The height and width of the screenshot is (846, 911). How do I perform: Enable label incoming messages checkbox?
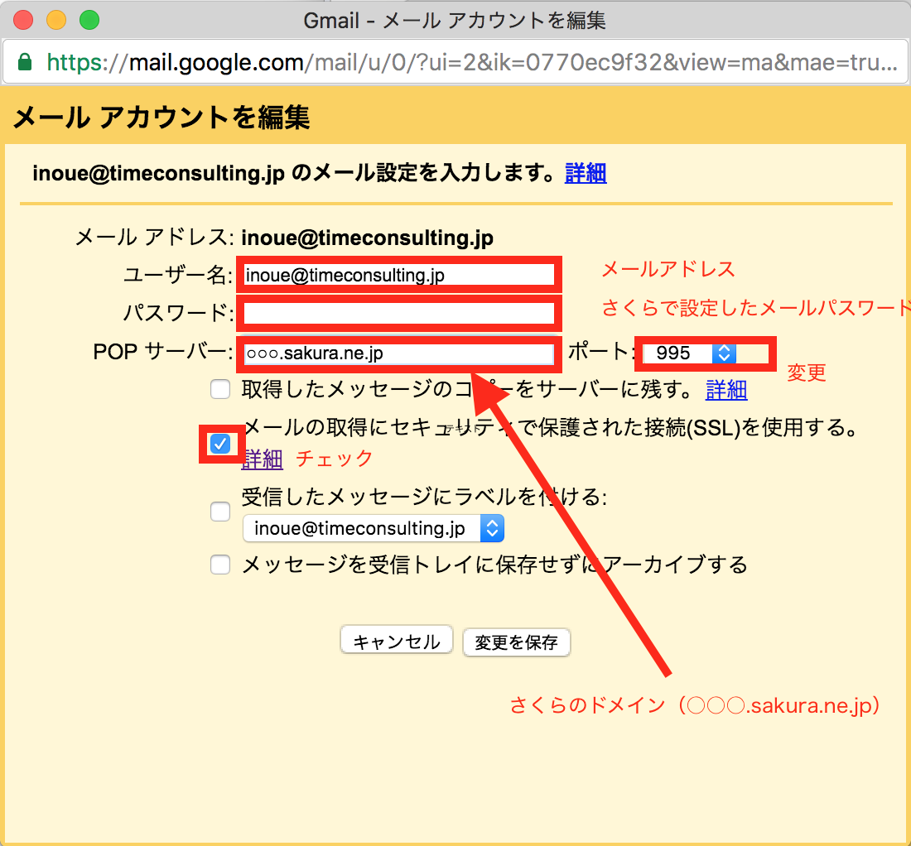pos(220,512)
